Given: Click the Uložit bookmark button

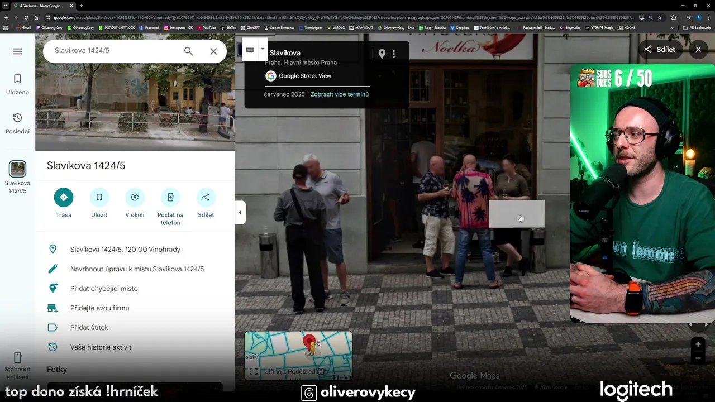Looking at the screenshot, I should 99,203.
